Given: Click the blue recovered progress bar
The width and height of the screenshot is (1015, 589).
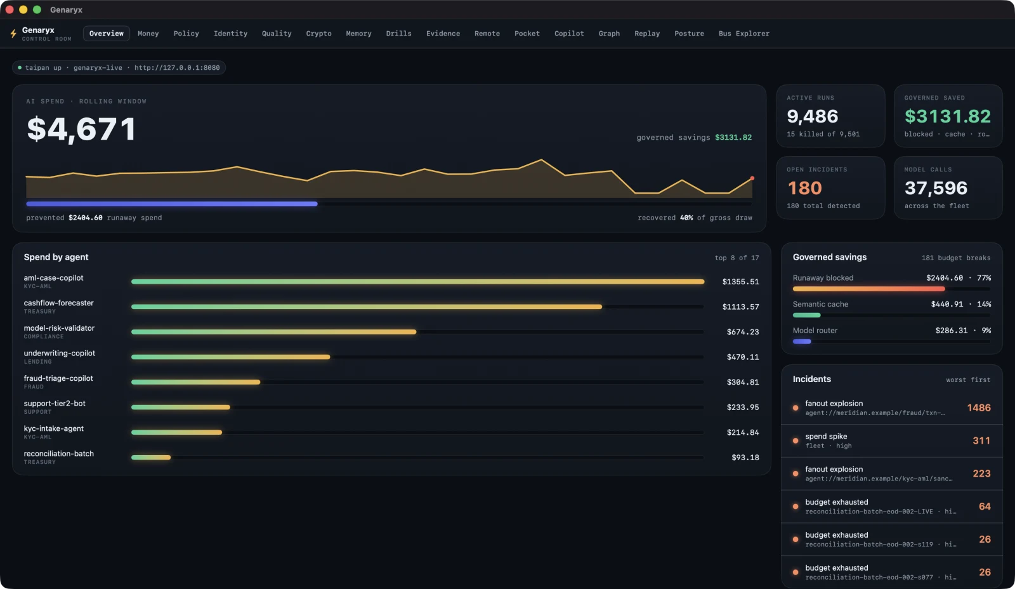Looking at the screenshot, I should click(172, 204).
